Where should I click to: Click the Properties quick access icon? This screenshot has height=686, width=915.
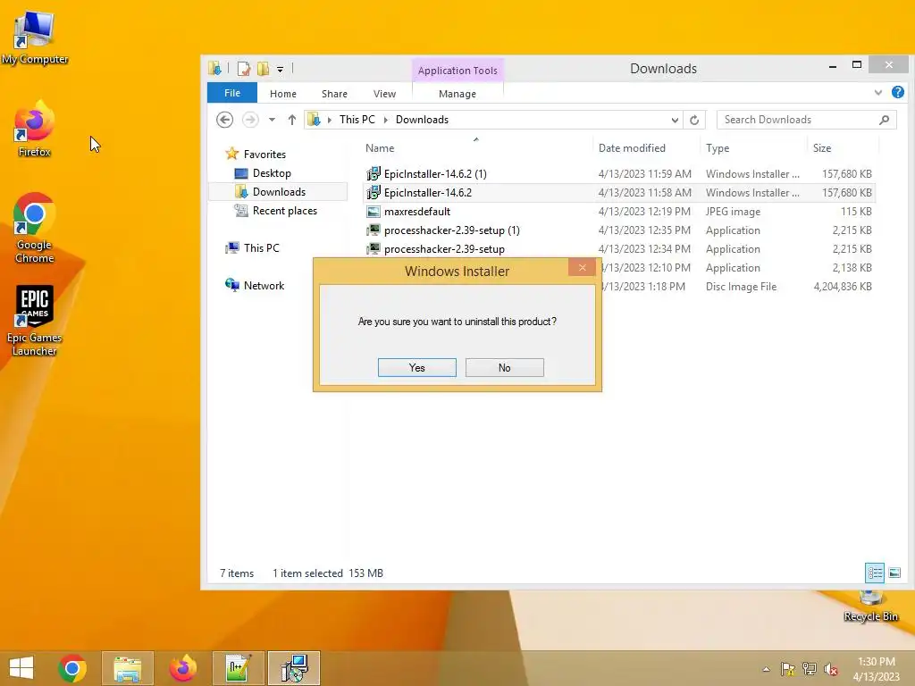click(x=244, y=69)
